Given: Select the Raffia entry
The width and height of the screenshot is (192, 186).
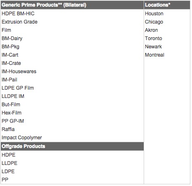Looking at the screenshot, I should (8, 129).
